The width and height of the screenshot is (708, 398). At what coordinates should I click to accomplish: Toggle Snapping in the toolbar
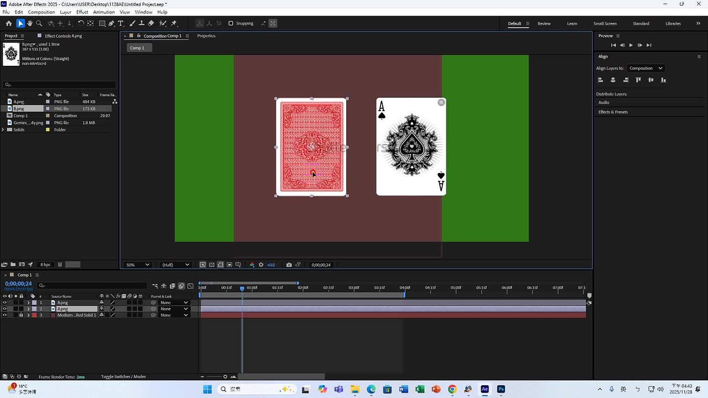[231, 23]
